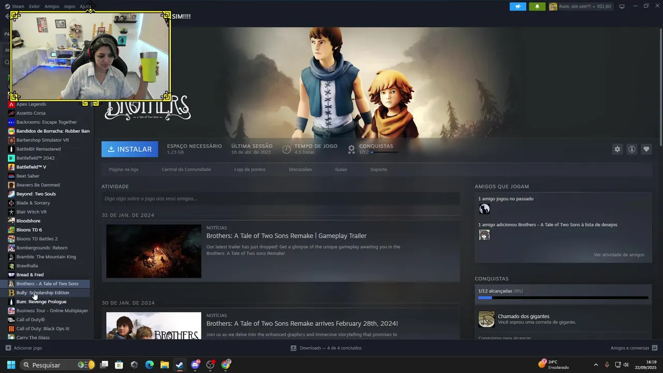Open the blue announcements megaphone button

pyautogui.click(x=517, y=7)
